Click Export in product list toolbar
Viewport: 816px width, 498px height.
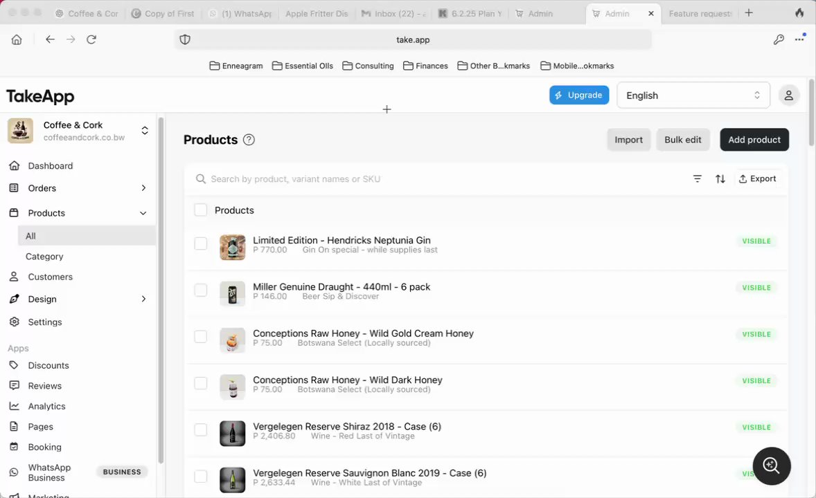(758, 179)
